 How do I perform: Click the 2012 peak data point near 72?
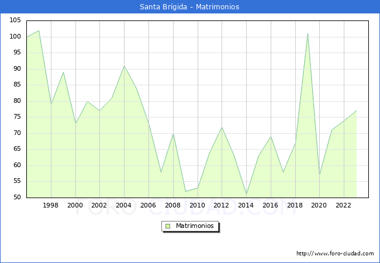222,127
